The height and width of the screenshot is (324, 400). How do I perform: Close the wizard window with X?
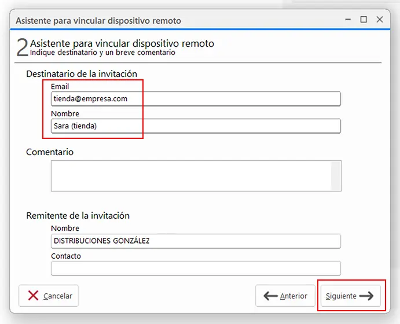[380, 20]
